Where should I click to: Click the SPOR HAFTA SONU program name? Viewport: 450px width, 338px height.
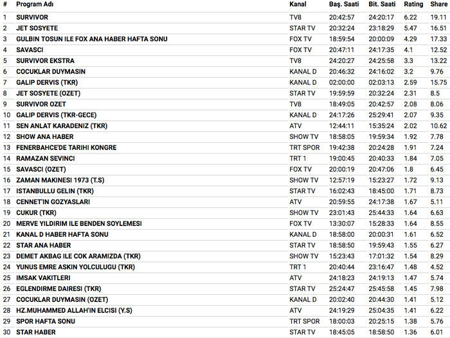[x=43, y=321]
